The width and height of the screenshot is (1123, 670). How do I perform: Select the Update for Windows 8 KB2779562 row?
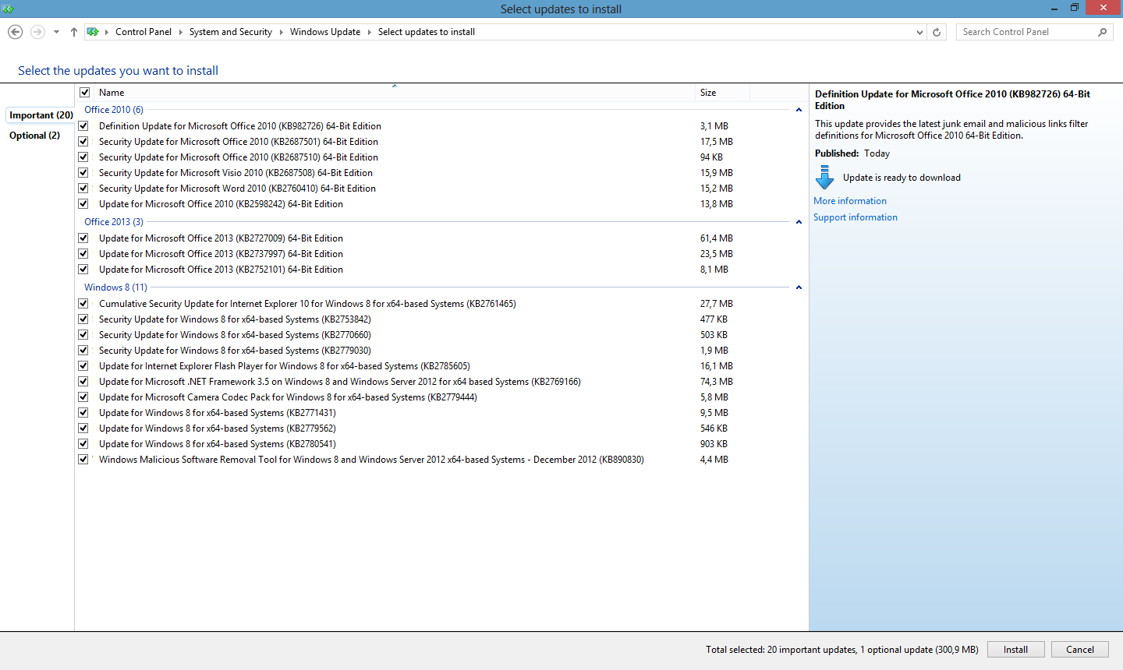point(218,428)
